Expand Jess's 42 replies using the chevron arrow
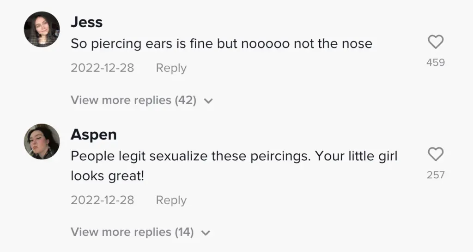This screenshot has width=473, height=252. click(208, 100)
